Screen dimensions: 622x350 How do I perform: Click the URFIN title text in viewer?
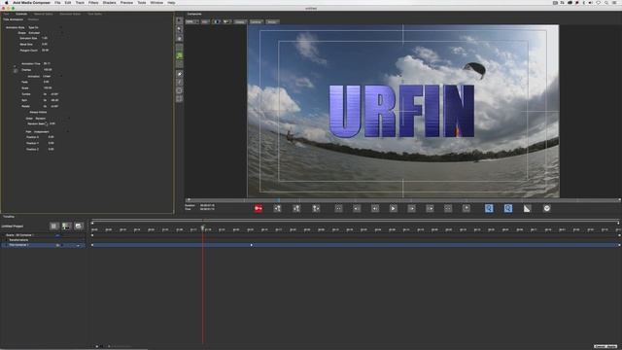(x=401, y=111)
